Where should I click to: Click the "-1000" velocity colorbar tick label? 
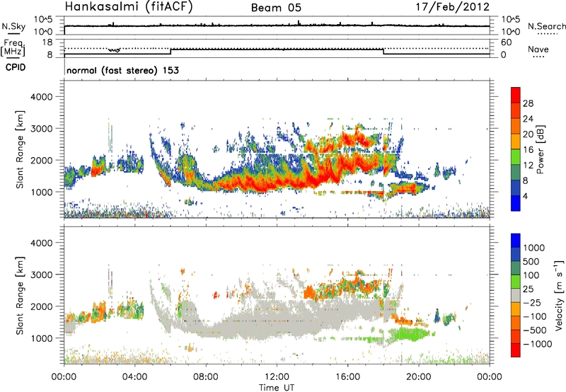click(538, 344)
